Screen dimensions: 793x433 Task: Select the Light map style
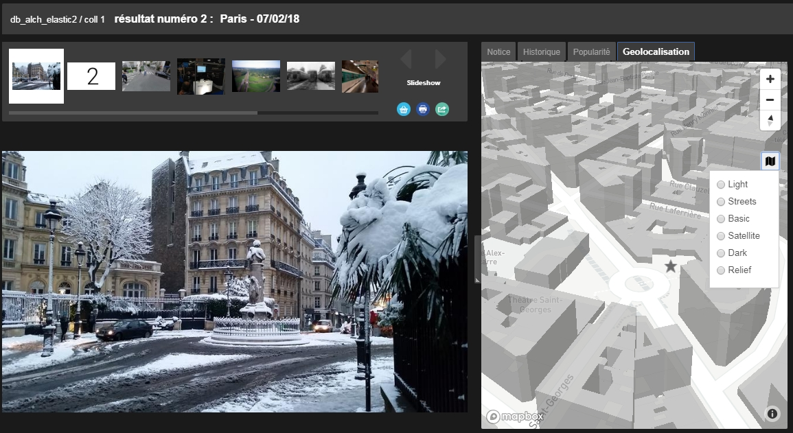click(x=721, y=185)
